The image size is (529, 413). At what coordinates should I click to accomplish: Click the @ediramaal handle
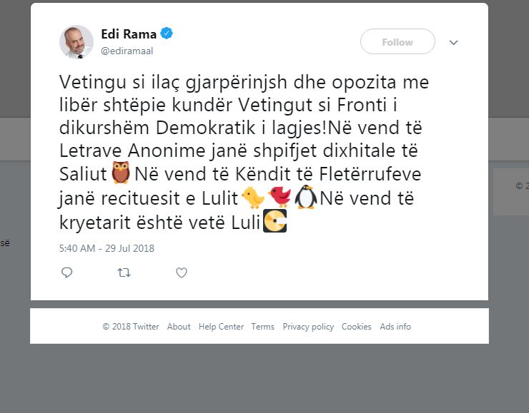(127, 51)
